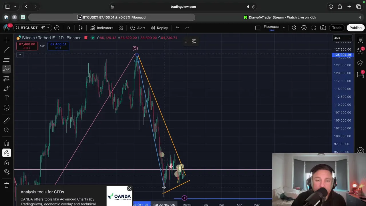Image resolution: width=366 pixels, height=206 pixels.
Task: Open the indicator templates grid
Action: point(121,28)
